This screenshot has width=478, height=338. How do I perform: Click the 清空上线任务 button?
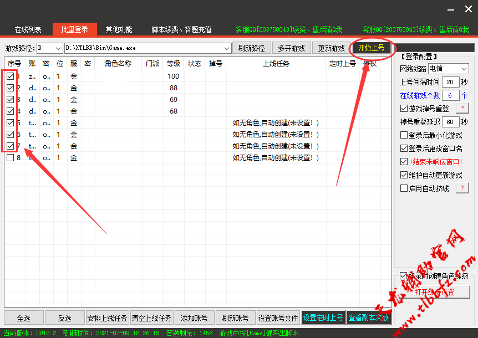point(151,318)
